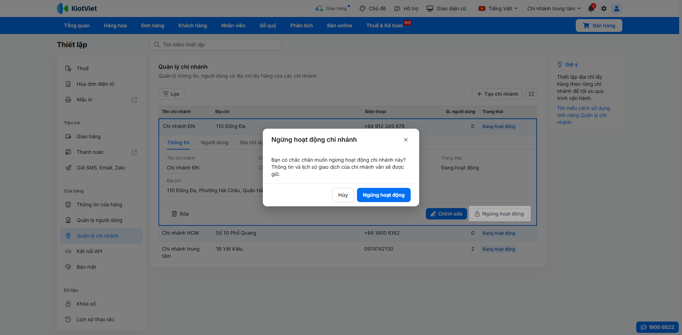This screenshot has height=335, width=682.
Task: Click Kết nối API link icon
Action: point(68,251)
